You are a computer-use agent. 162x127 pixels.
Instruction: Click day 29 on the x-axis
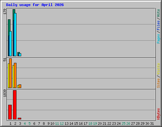point(142,124)
